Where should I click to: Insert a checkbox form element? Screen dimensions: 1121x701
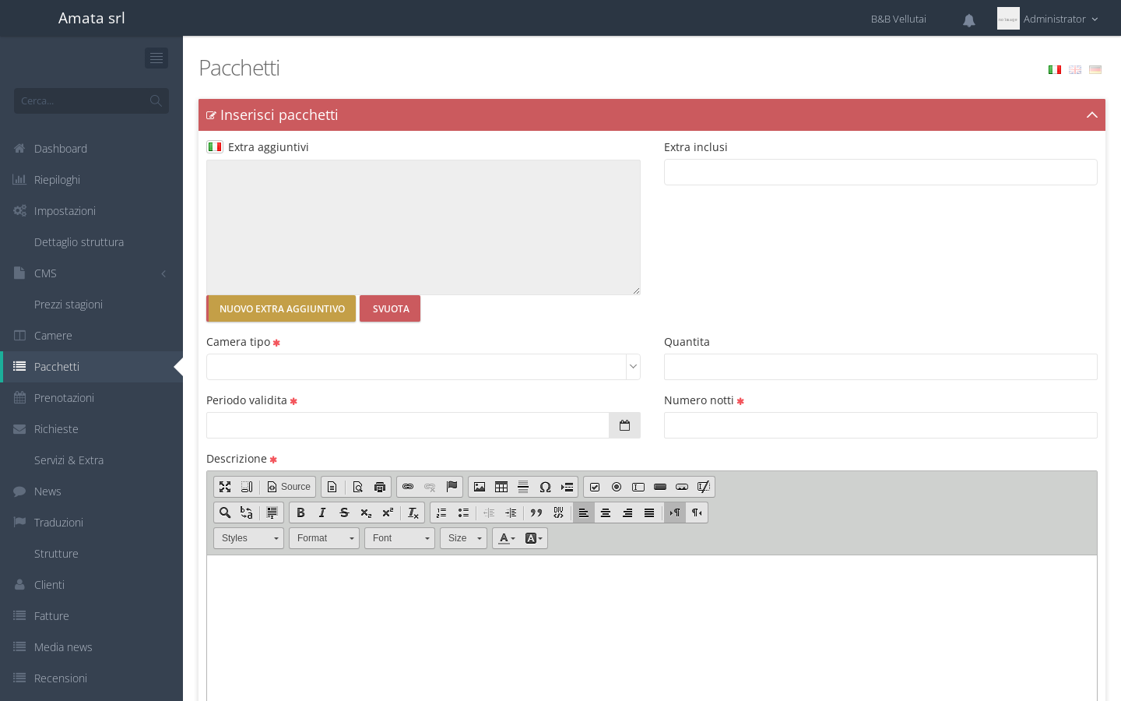pyautogui.click(x=595, y=487)
